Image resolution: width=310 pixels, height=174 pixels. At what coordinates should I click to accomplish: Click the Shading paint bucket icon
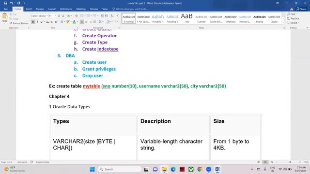click(108, 22)
